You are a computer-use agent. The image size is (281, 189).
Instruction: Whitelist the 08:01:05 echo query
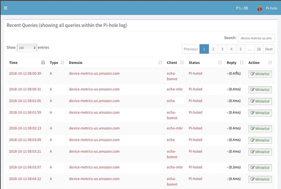(260, 101)
